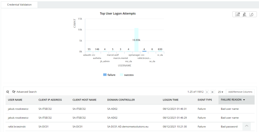
Task: Jump to last page of results
Action: click(x=212, y=92)
